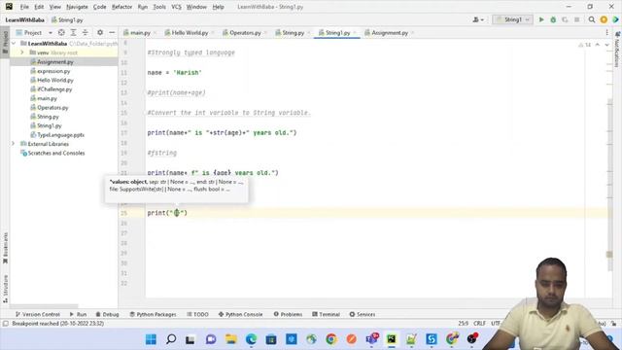Expand all in Project panel toolbar

[74, 32]
